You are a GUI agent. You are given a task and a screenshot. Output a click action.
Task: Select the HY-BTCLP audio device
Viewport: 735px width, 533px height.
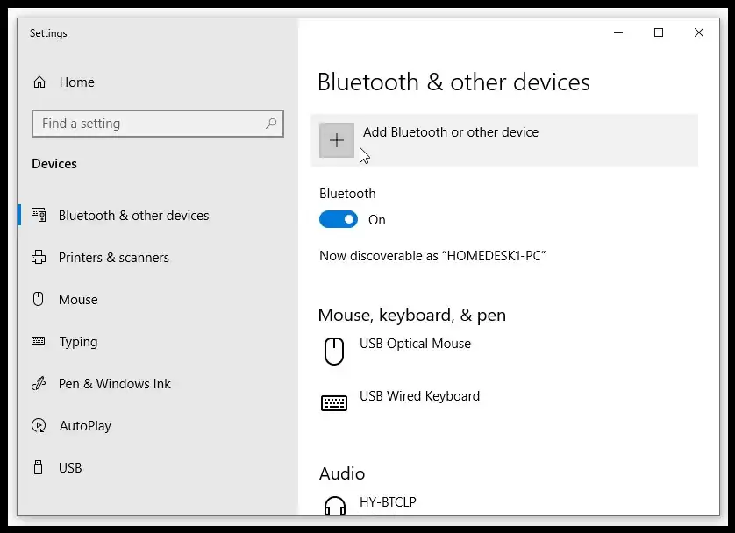(x=388, y=502)
